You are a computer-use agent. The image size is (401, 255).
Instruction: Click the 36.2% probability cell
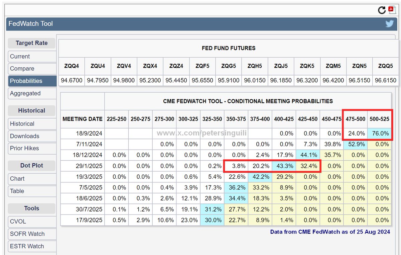(236, 188)
